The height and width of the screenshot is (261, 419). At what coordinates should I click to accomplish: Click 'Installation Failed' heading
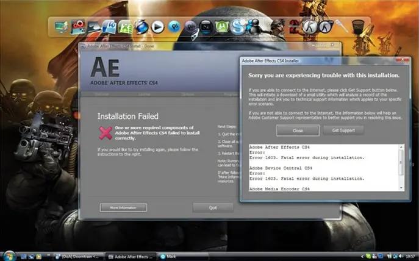tap(127, 116)
